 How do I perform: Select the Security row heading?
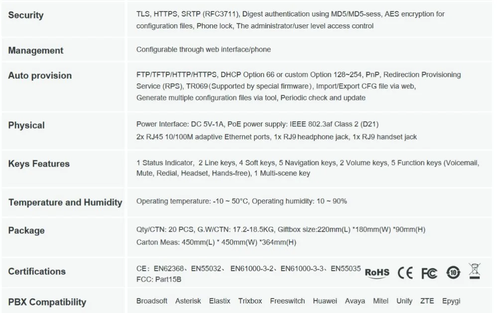click(26, 15)
